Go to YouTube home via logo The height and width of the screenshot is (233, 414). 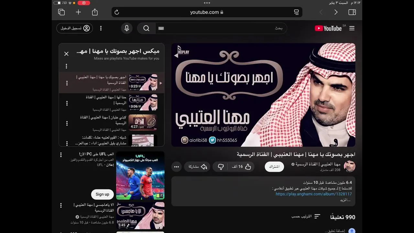click(x=328, y=28)
